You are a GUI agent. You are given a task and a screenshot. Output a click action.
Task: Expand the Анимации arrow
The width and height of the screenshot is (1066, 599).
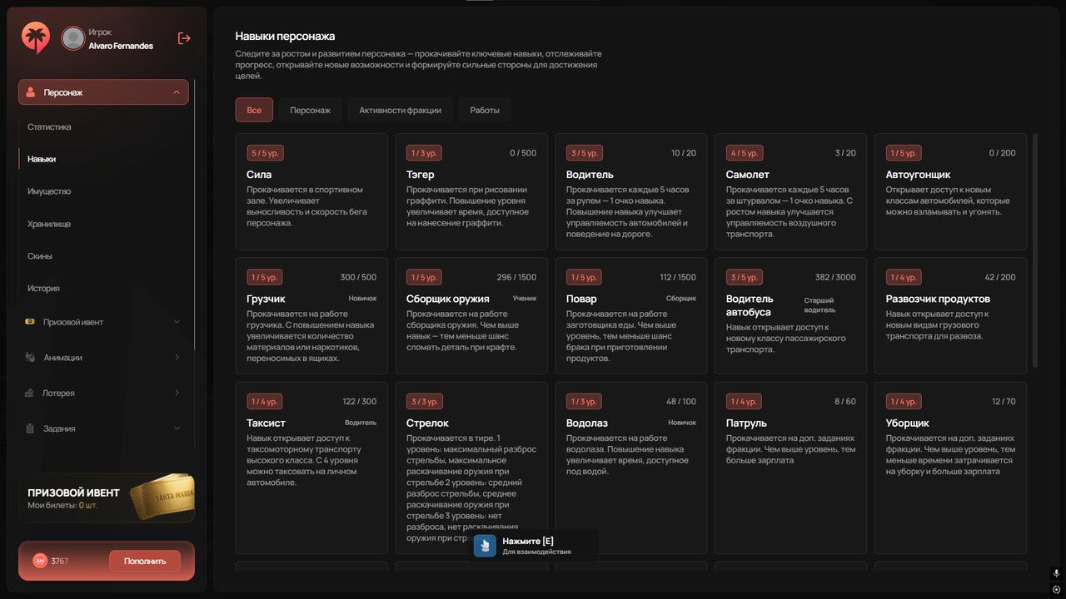177,358
